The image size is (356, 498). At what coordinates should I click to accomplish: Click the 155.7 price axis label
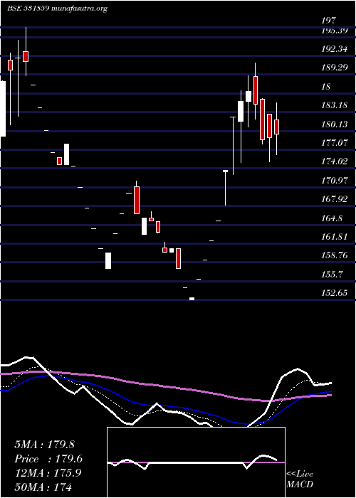coord(332,274)
